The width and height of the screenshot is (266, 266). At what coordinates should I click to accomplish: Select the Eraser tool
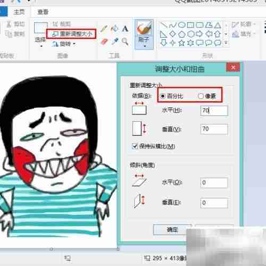pyautogui.click(x=104, y=42)
